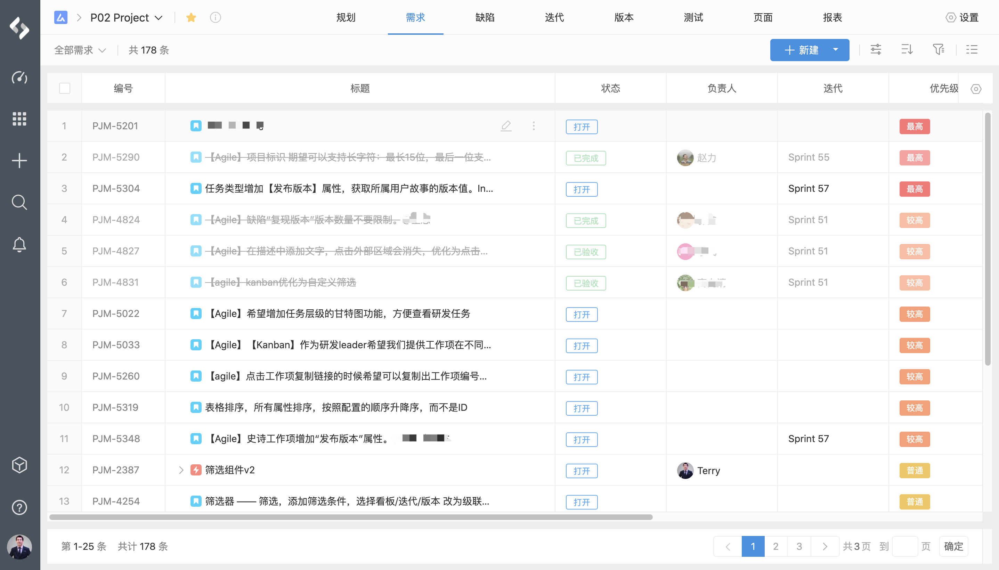Screen dimensions: 999x570
Task: Click the project info icon
Action: [215, 18]
